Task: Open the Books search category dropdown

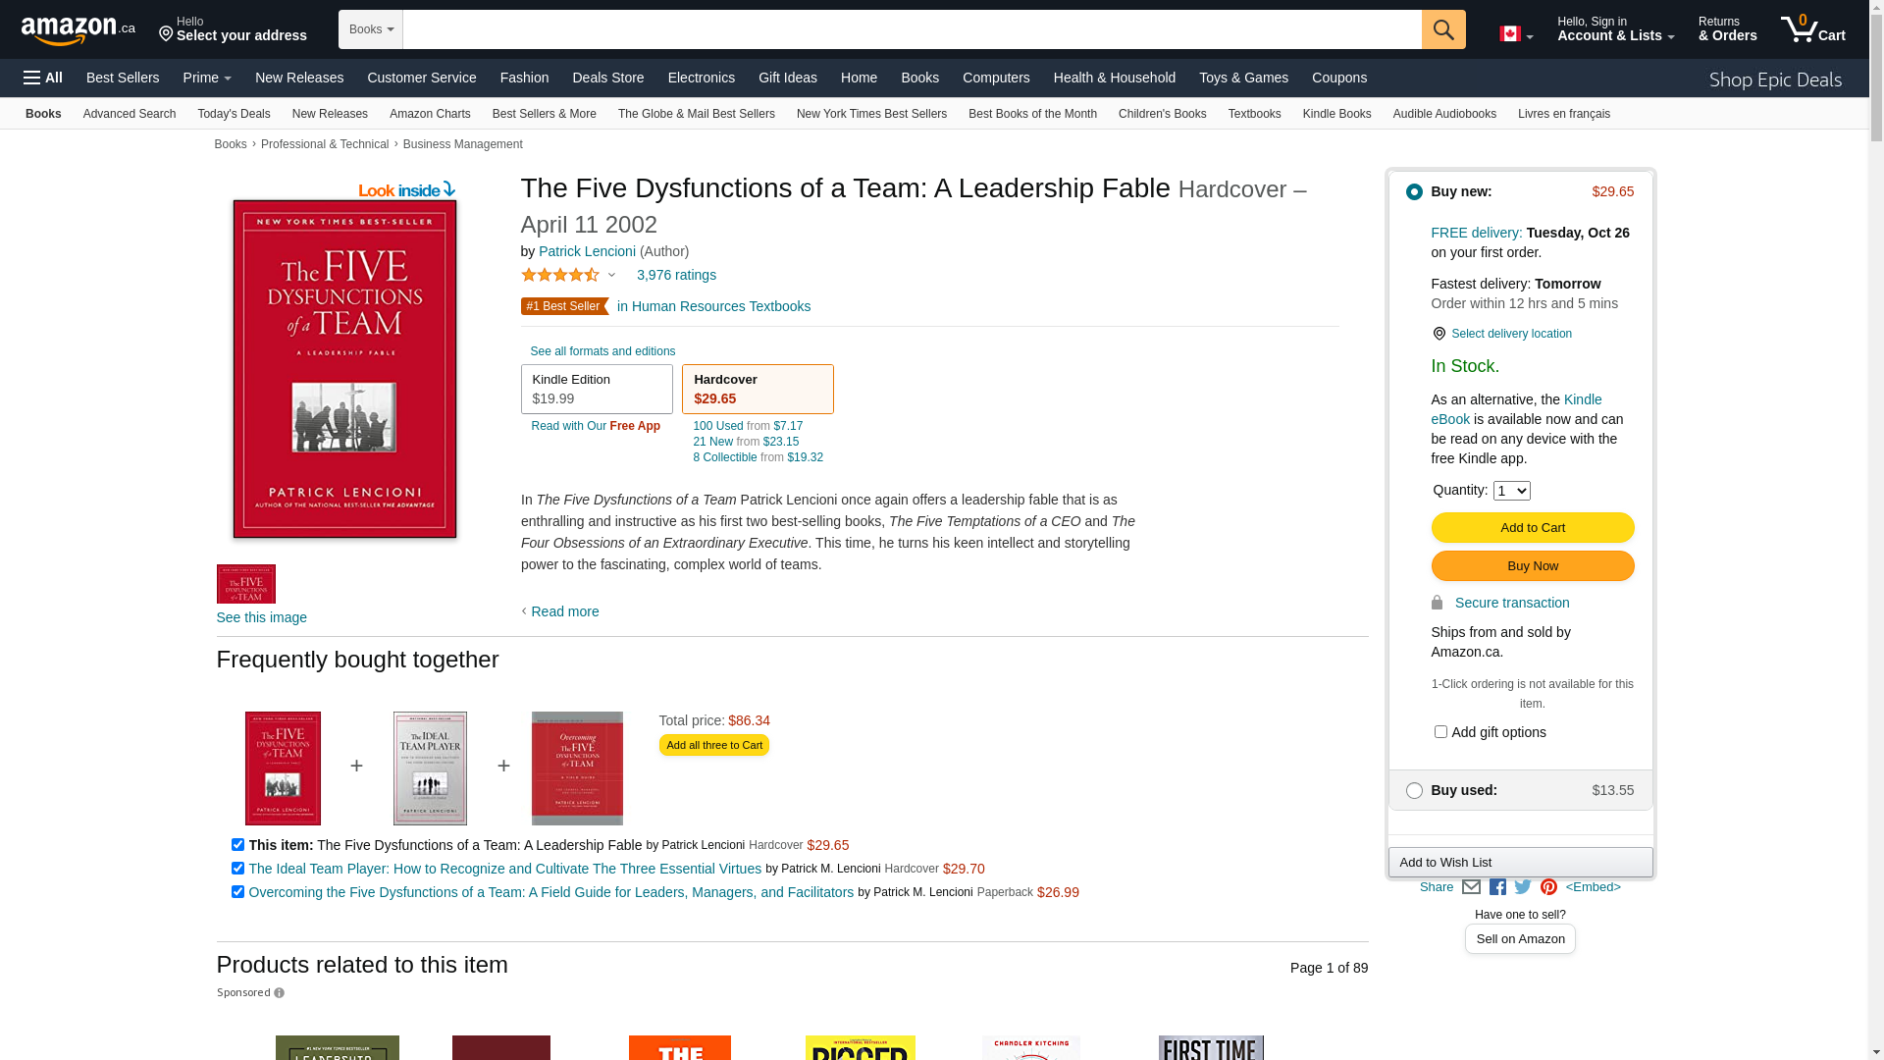Action: point(371,29)
